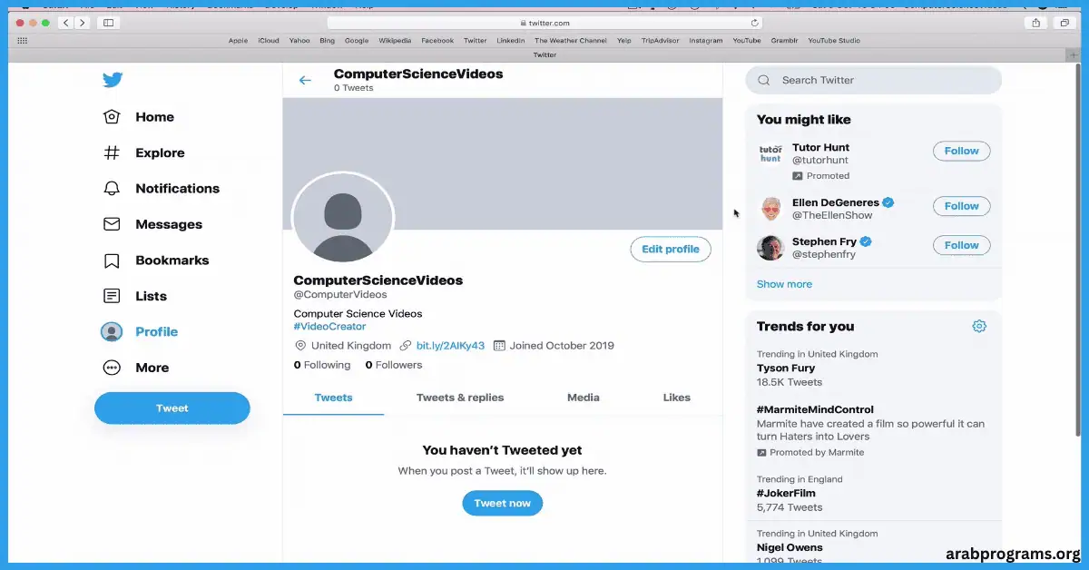Switch to Tweets & replies tab
1089x570 pixels.
(x=460, y=398)
